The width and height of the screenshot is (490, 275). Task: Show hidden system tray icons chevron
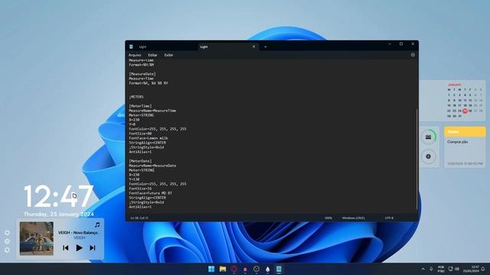(x=423, y=269)
